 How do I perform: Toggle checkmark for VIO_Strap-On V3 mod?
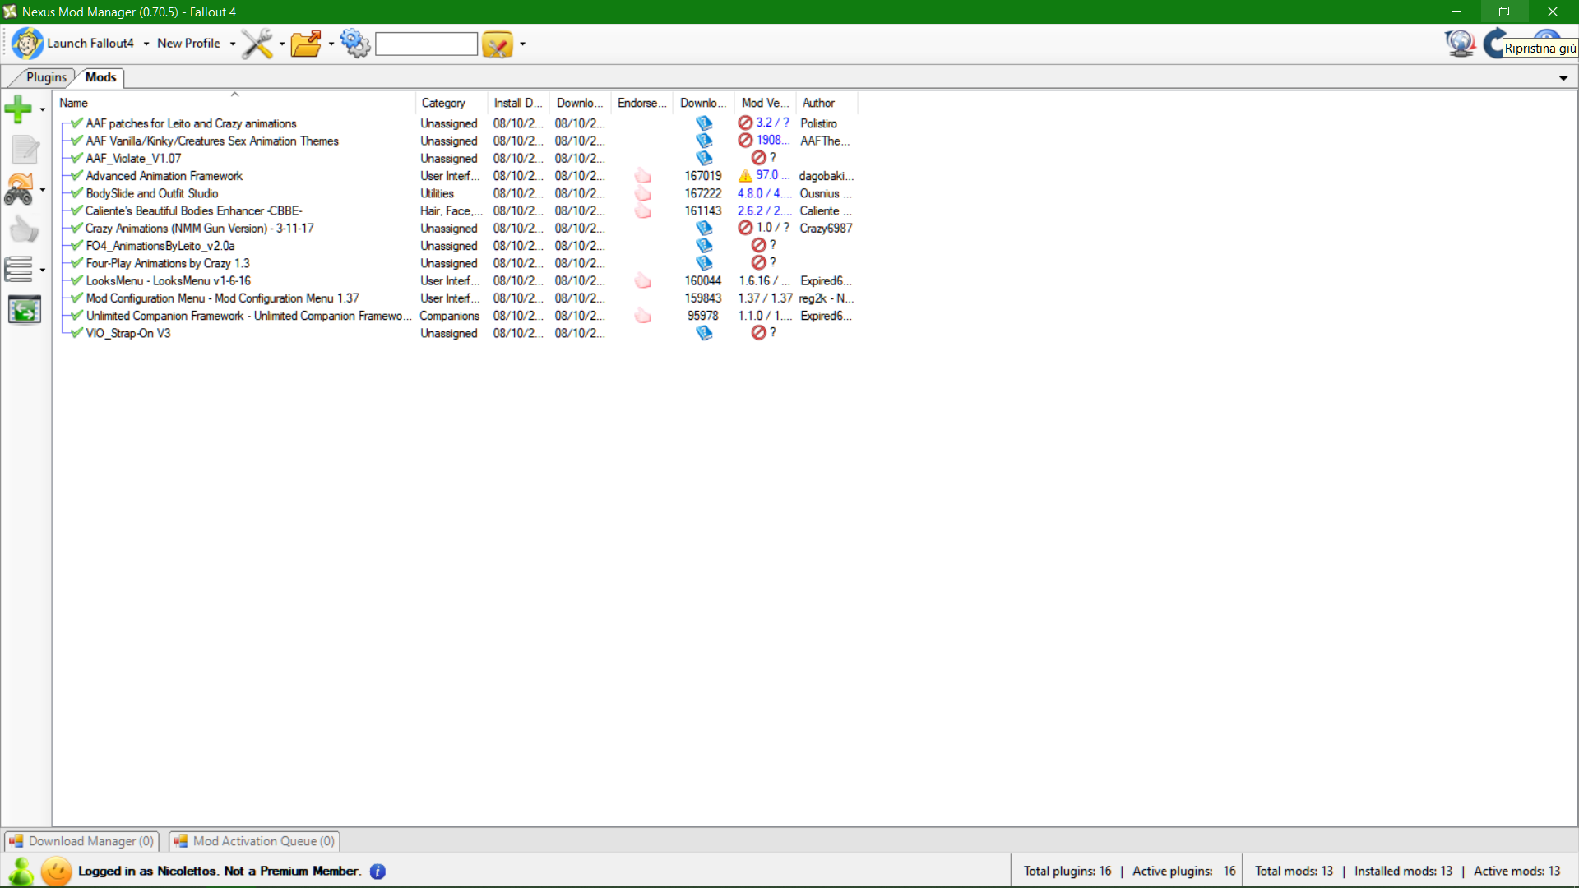(76, 333)
